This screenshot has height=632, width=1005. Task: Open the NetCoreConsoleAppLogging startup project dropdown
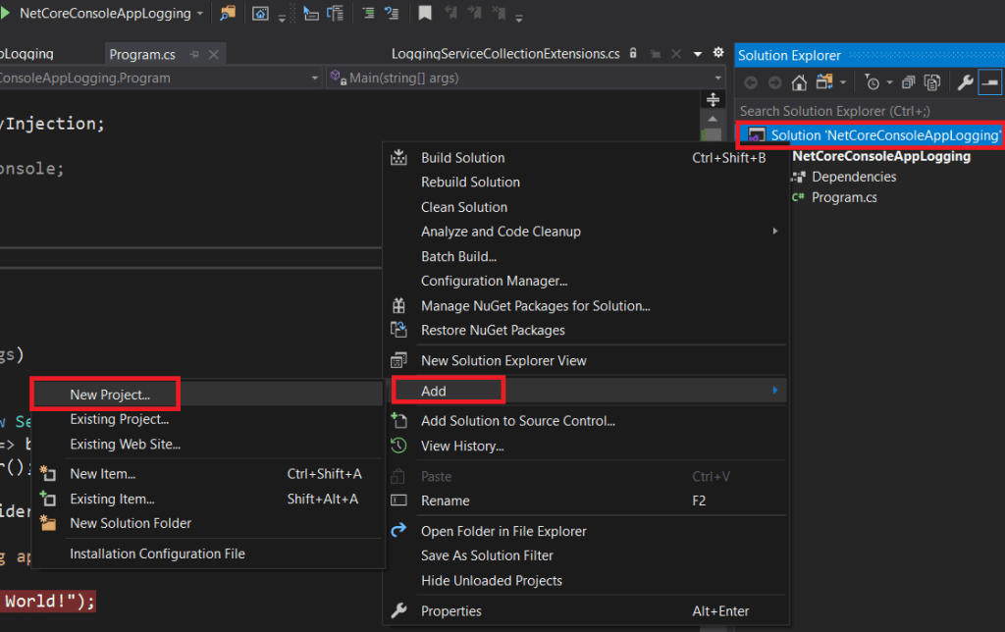pos(200,14)
